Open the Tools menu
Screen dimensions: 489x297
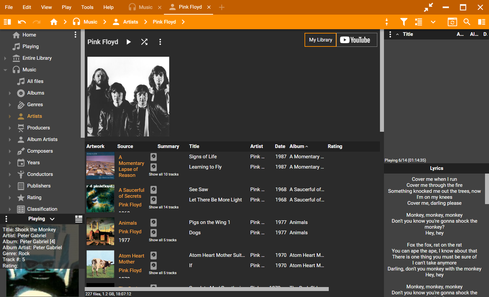87,7
